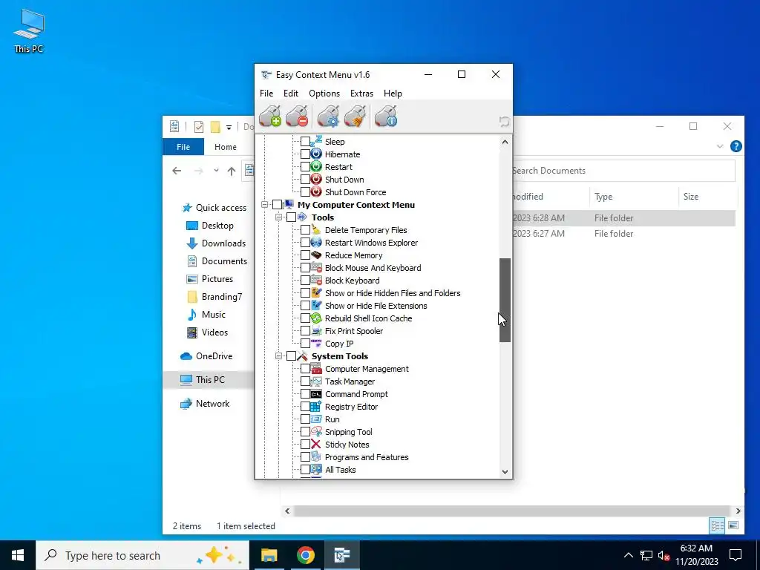Click the Explorer back arrow button
The height and width of the screenshot is (570, 760).
pyautogui.click(x=177, y=171)
